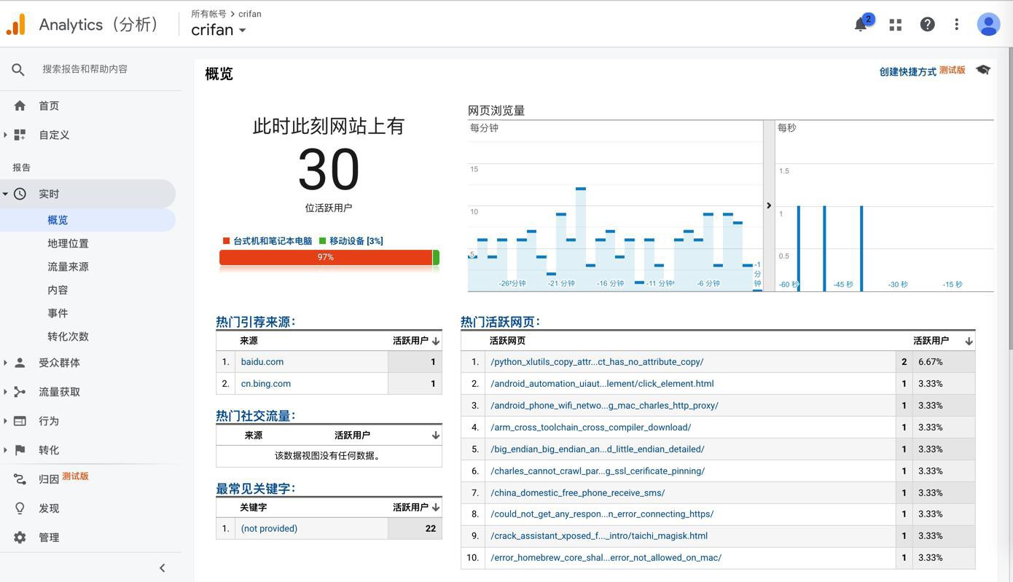
Task: Collapse the 实时 section arrow
Action: (5, 194)
